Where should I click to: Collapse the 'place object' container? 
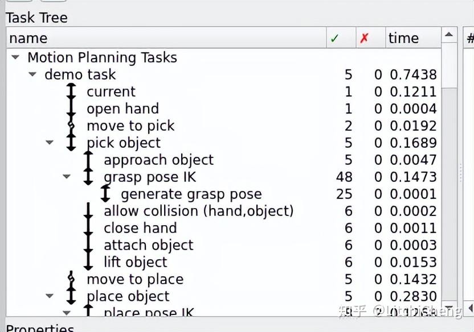point(50,296)
